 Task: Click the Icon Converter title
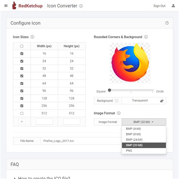click(x=62, y=6)
